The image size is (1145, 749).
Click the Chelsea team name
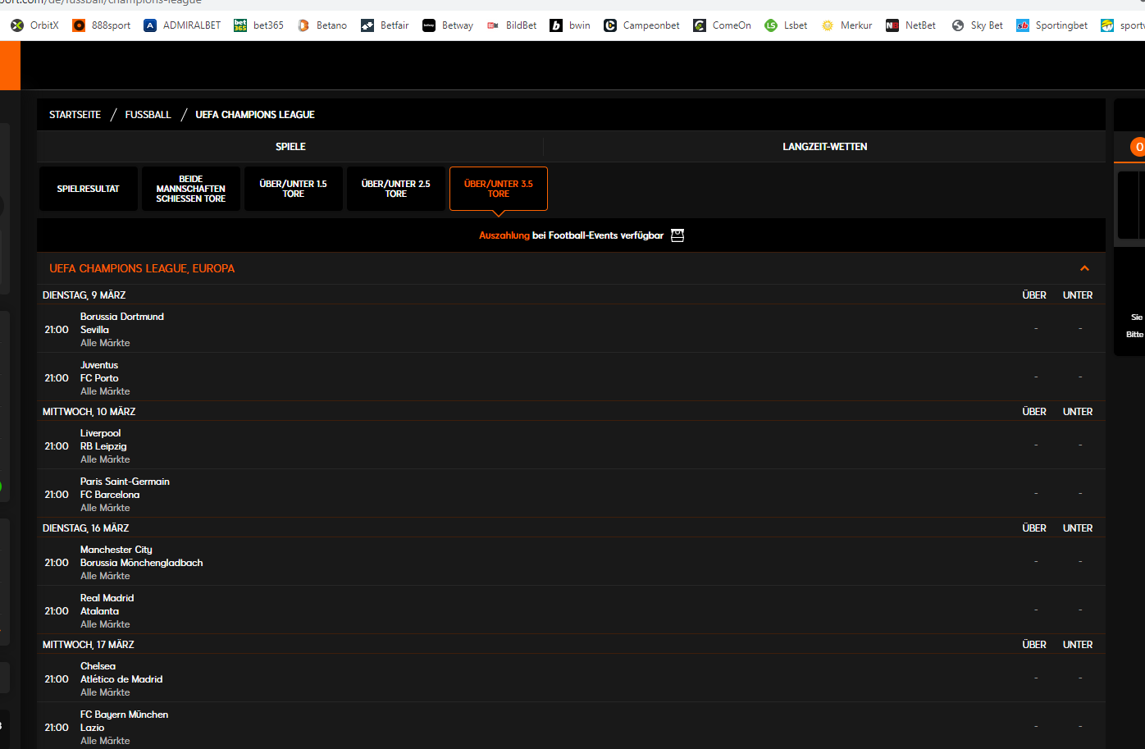(x=98, y=666)
